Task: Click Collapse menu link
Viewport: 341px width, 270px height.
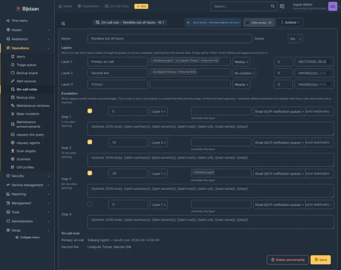Action: point(27,237)
